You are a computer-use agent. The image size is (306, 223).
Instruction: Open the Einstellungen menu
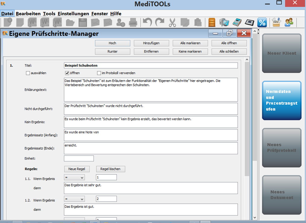coord(73,14)
